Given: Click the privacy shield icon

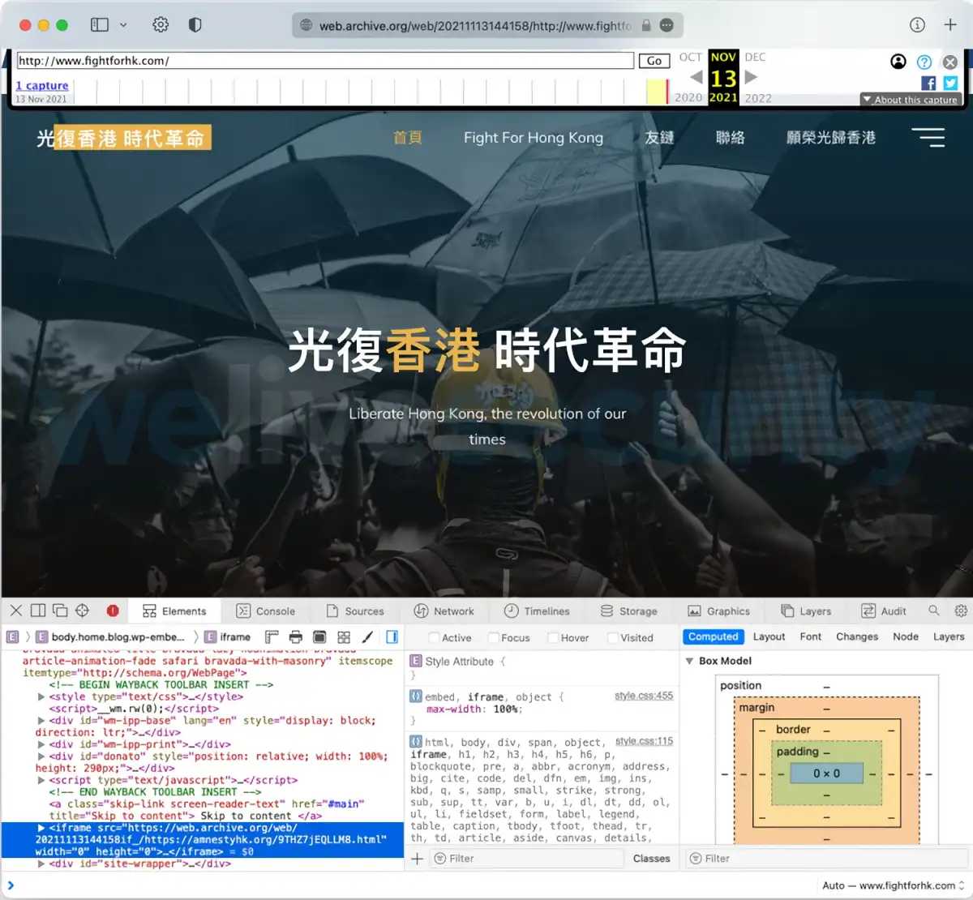Looking at the screenshot, I should pos(195,25).
